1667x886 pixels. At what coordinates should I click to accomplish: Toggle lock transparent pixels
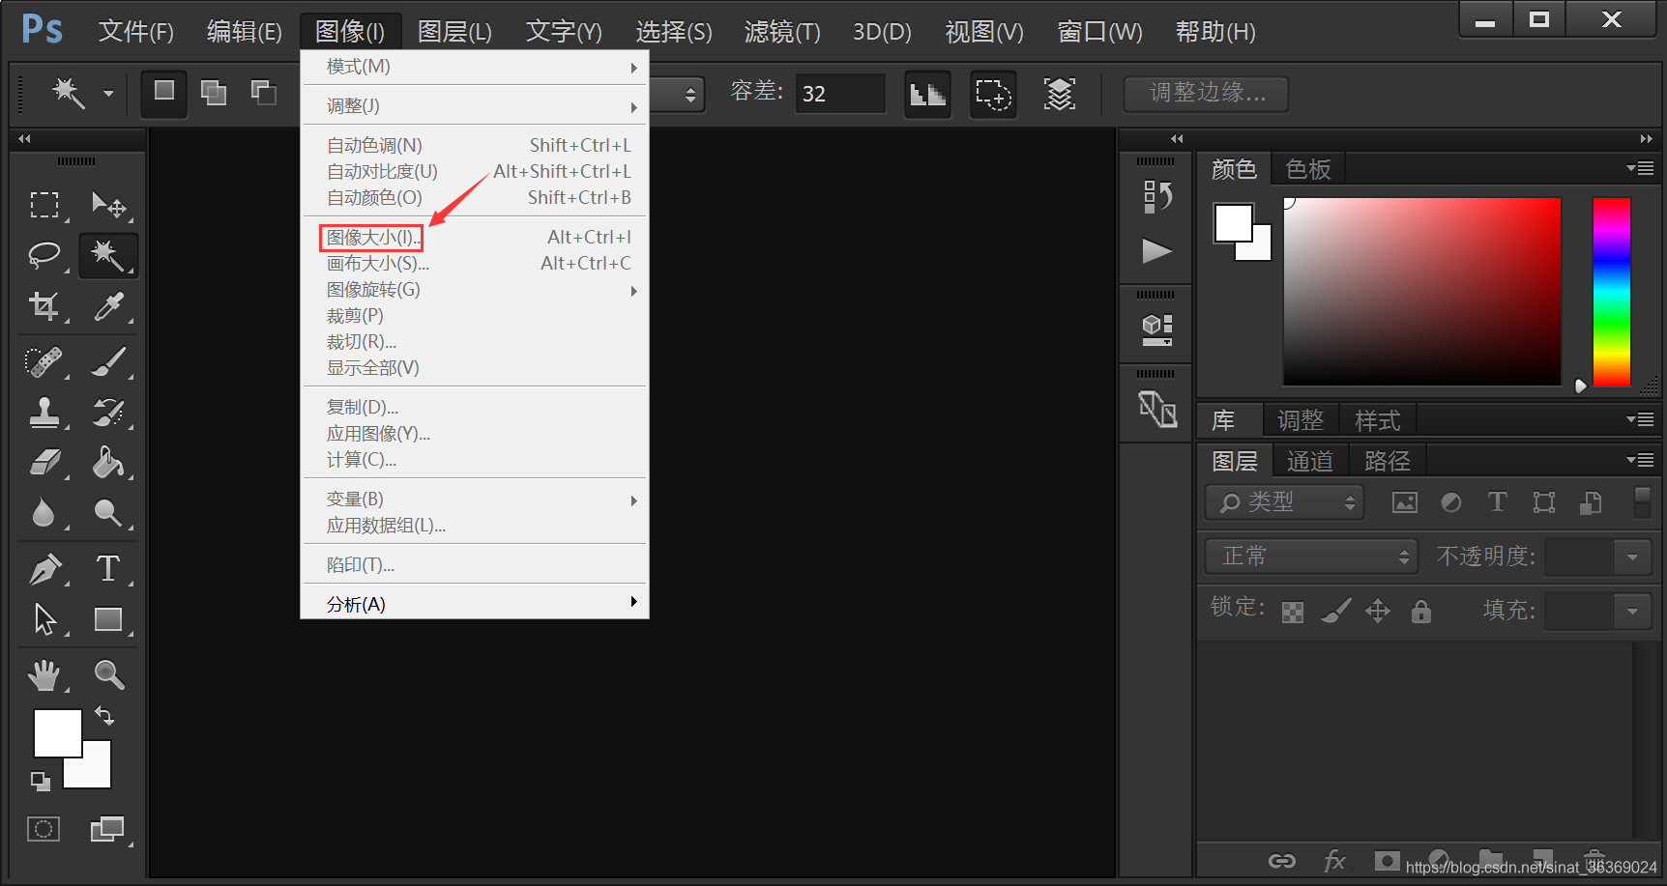1293,612
